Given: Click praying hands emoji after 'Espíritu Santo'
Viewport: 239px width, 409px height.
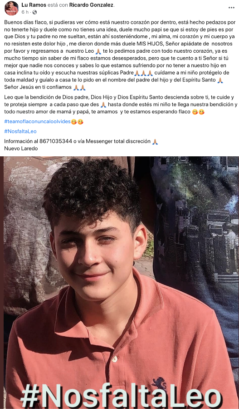Looking at the screenshot, I should (220, 80).
